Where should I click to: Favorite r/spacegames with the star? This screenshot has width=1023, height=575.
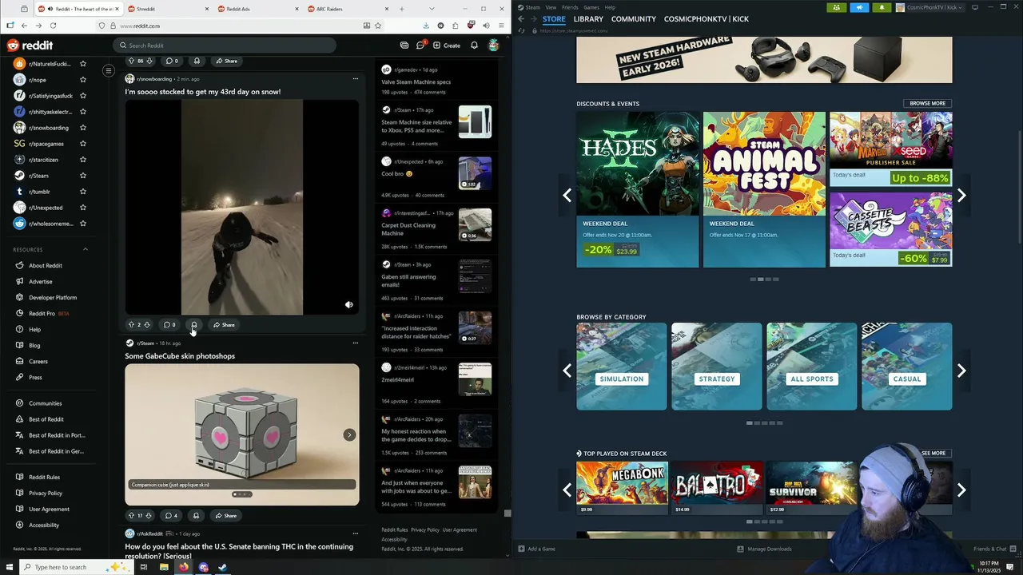click(83, 144)
